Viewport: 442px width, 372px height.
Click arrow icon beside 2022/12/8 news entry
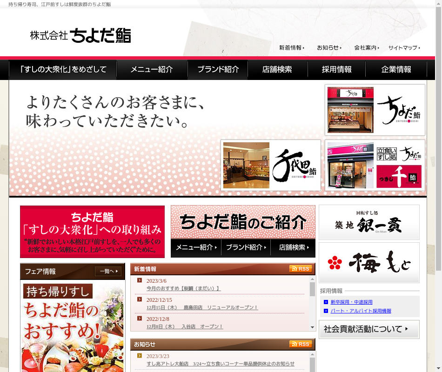(x=140, y=319)
